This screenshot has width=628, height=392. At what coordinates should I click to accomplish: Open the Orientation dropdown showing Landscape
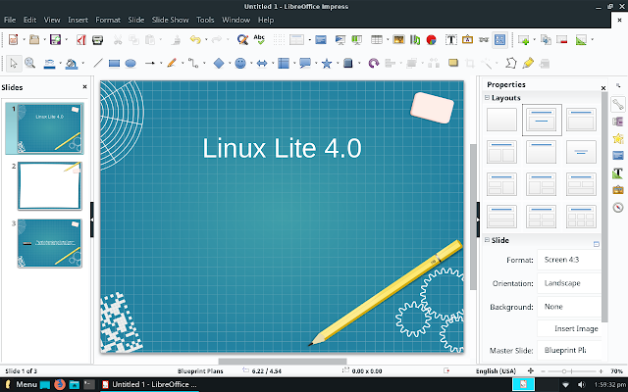(569, 283)
